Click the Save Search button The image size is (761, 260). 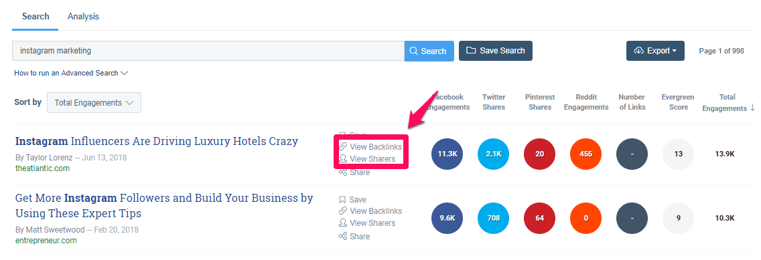click(496, 51)
